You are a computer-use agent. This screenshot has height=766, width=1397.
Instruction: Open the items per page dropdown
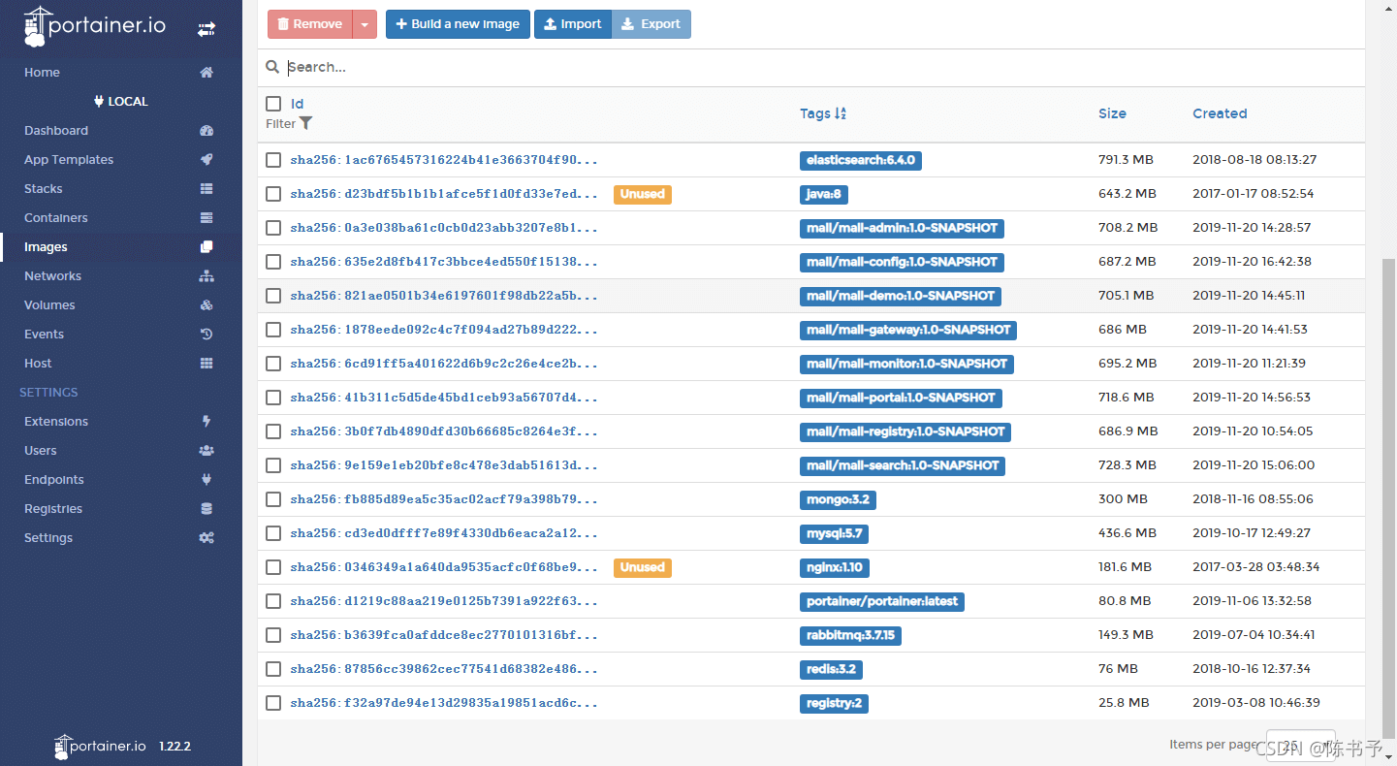pyautogui.click(x=1301, y=745)
